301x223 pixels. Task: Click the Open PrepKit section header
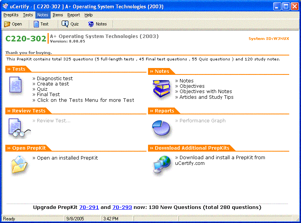click(x=28, y=148)
